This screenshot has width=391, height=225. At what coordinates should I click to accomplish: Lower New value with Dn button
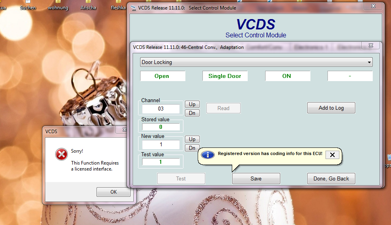pyautogui.click(x=192, y=148)
